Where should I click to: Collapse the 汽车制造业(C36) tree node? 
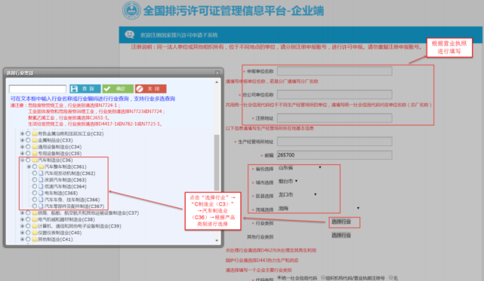22,160
